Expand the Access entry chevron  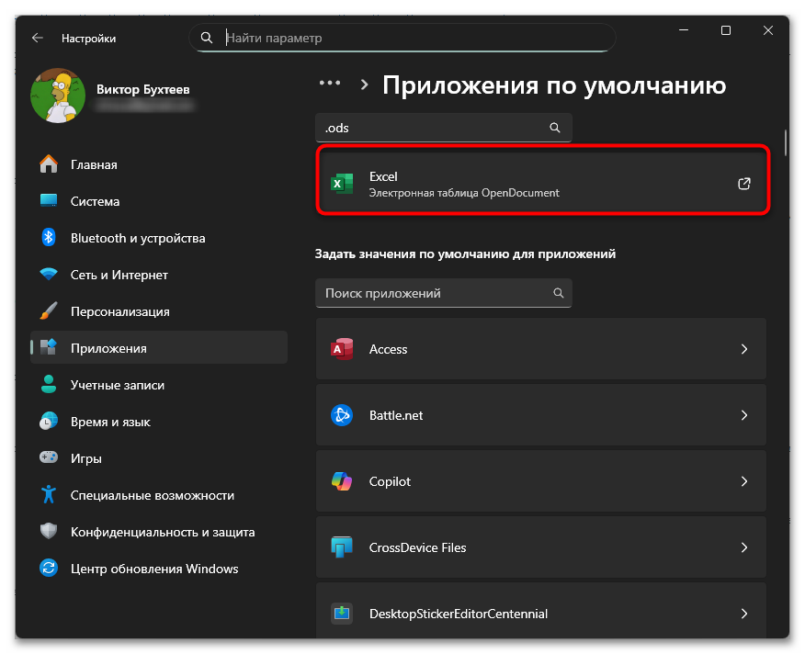744,349
